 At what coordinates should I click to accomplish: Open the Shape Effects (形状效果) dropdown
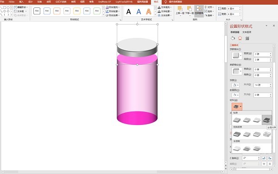(x=113, y=15)
